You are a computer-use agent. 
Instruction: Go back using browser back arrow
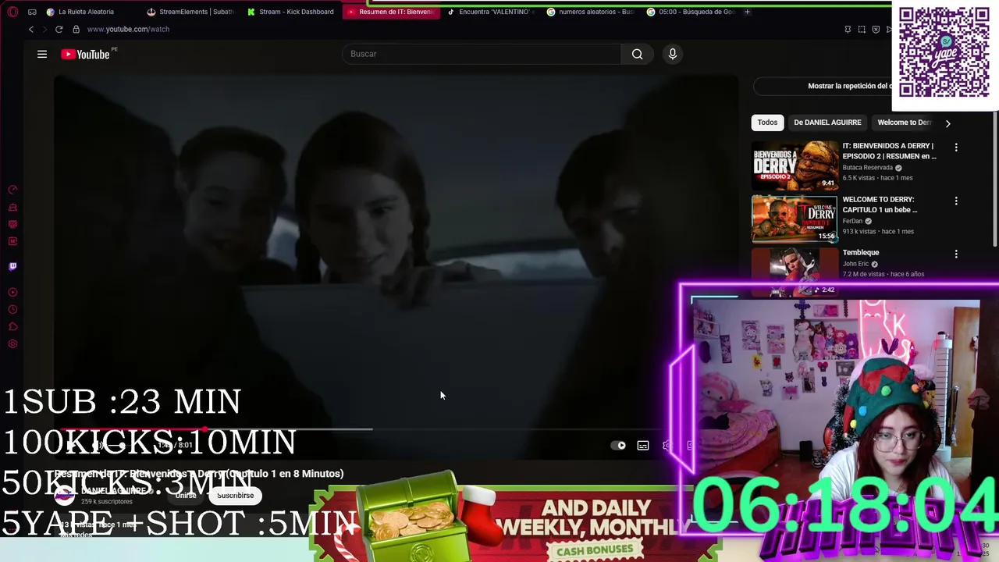tap(31, 29)
